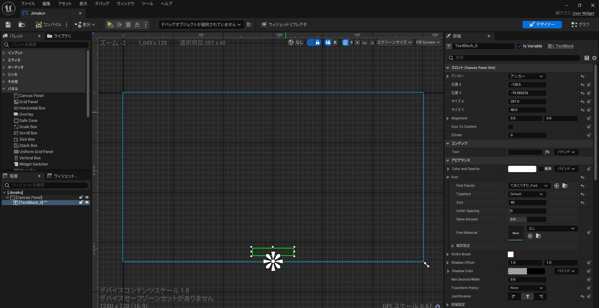The width and height of the screenshot is (599, 308).
Task: Browse to Font Family asset
Action: tap(565, 186)
